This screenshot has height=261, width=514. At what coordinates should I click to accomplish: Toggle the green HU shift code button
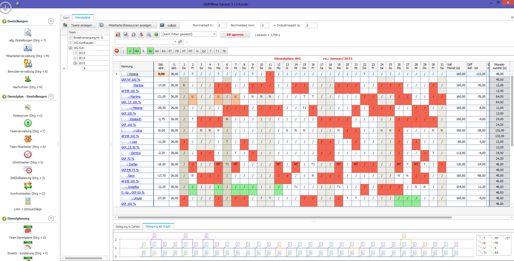(x=137, y=51)
